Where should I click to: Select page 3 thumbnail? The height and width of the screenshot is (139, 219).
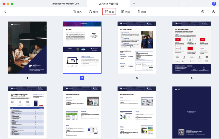137,47
